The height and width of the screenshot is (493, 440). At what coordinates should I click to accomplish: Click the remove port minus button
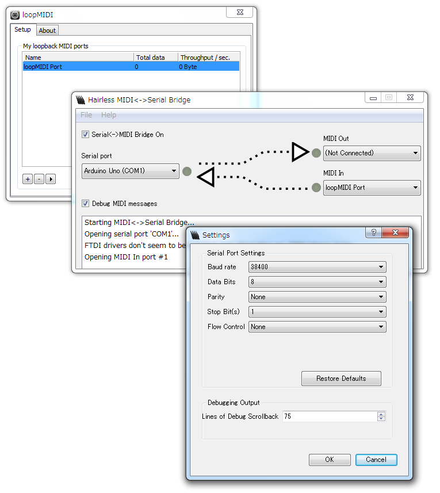(39, 179)
